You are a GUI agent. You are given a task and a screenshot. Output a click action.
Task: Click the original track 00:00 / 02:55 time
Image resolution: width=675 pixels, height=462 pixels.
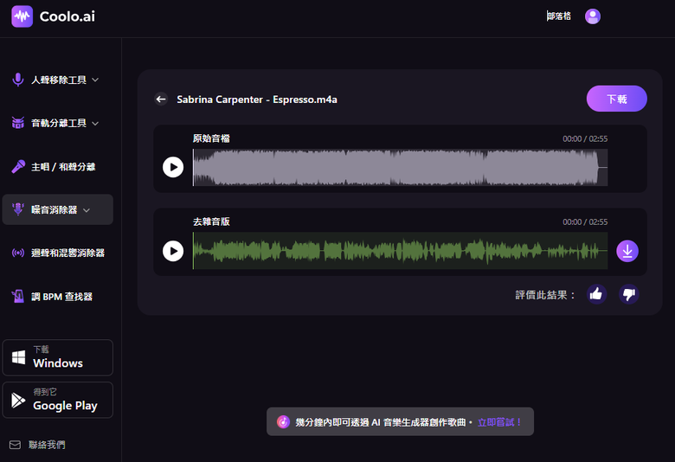click(585, 138)
